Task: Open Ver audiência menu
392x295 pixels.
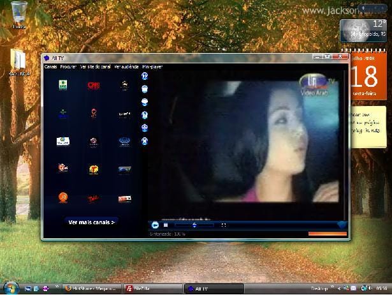Action: pos(126,66)
